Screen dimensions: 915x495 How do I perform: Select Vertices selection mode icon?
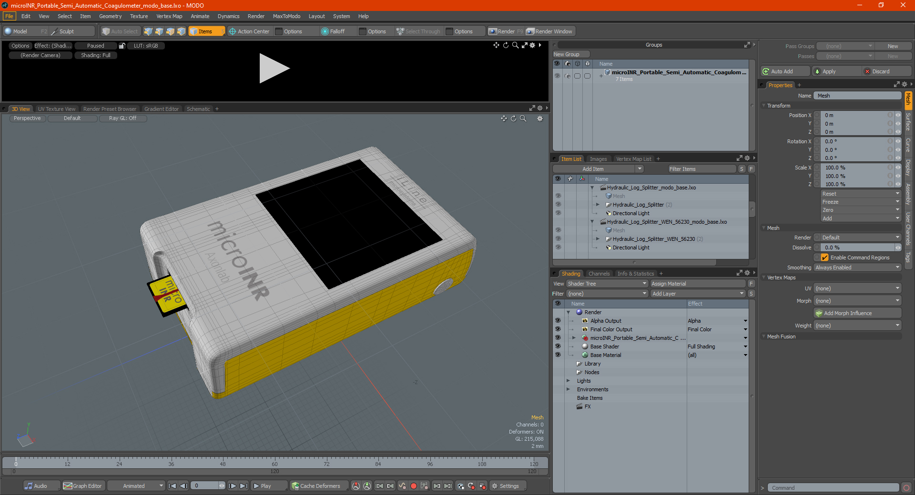click(x=148, y=31)
